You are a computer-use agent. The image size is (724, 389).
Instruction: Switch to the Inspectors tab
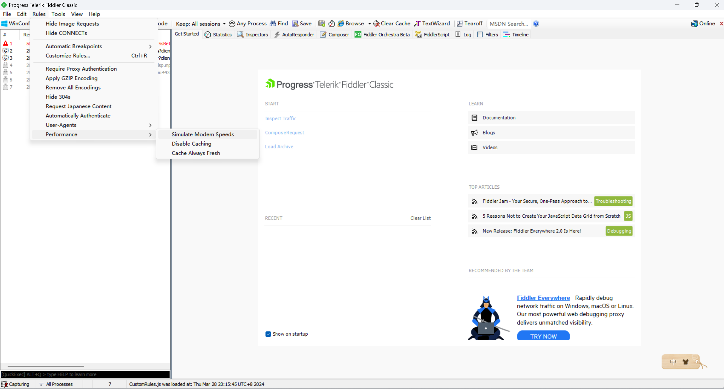tap(253, 35)
